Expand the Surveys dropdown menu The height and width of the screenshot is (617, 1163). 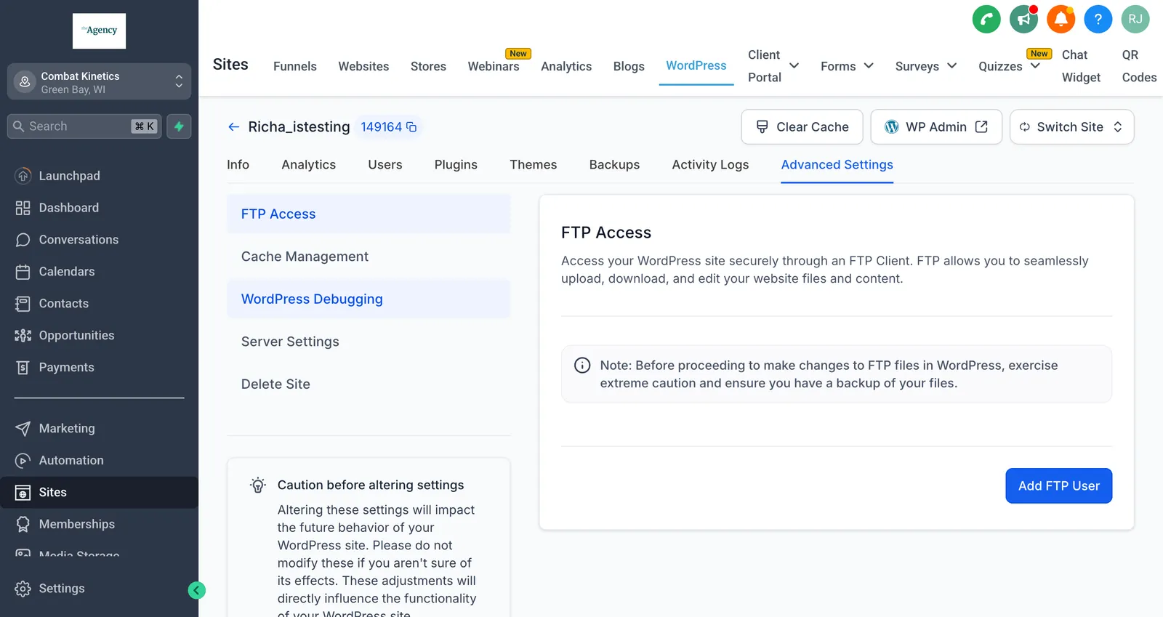click(925, 66)
